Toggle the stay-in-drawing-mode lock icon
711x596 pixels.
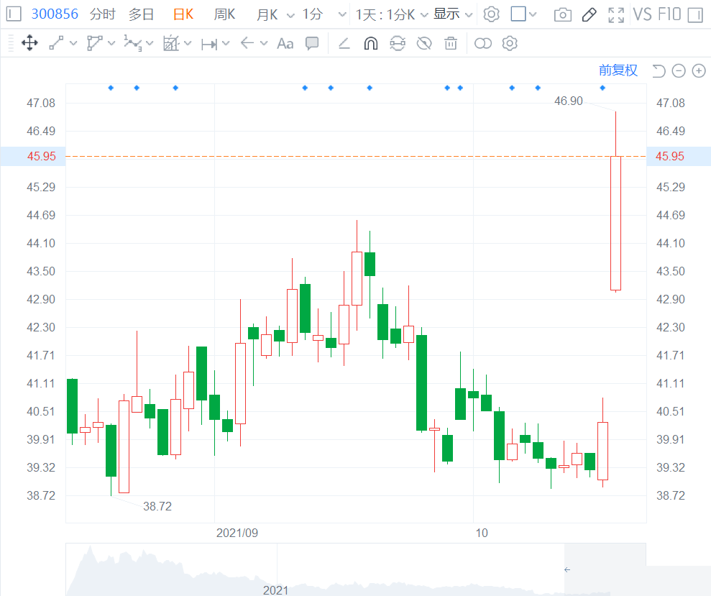click(398, 44)
